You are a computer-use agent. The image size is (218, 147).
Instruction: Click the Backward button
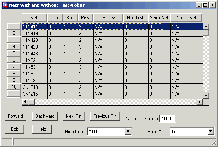[45, 116]
